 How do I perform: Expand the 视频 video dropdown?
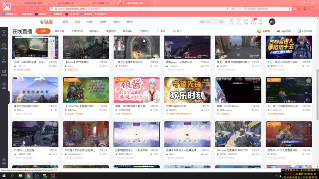click(103, 22)
